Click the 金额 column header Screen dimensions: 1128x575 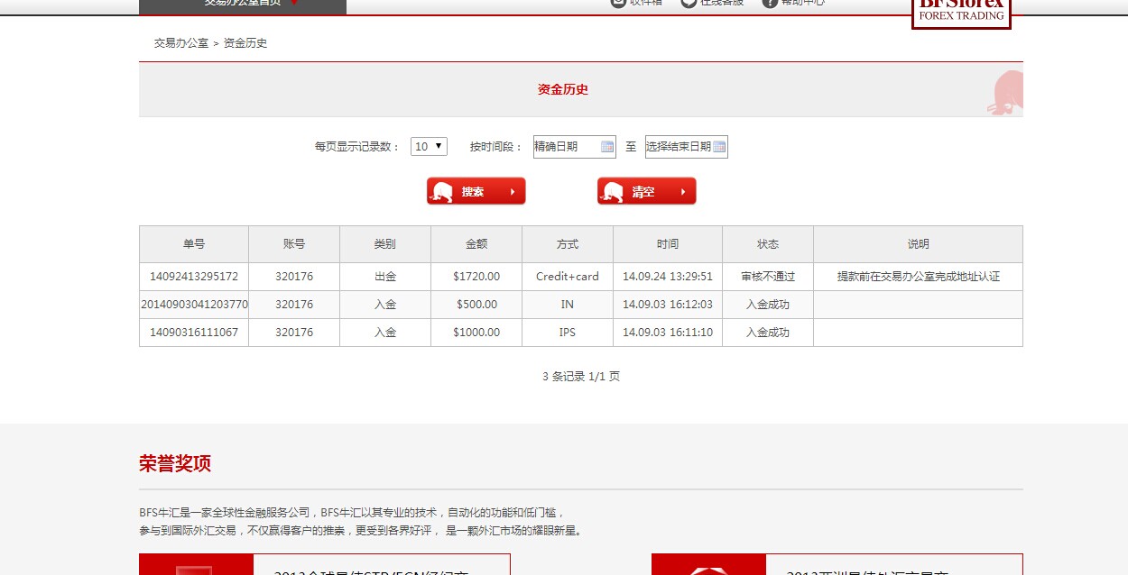(476, 244)
